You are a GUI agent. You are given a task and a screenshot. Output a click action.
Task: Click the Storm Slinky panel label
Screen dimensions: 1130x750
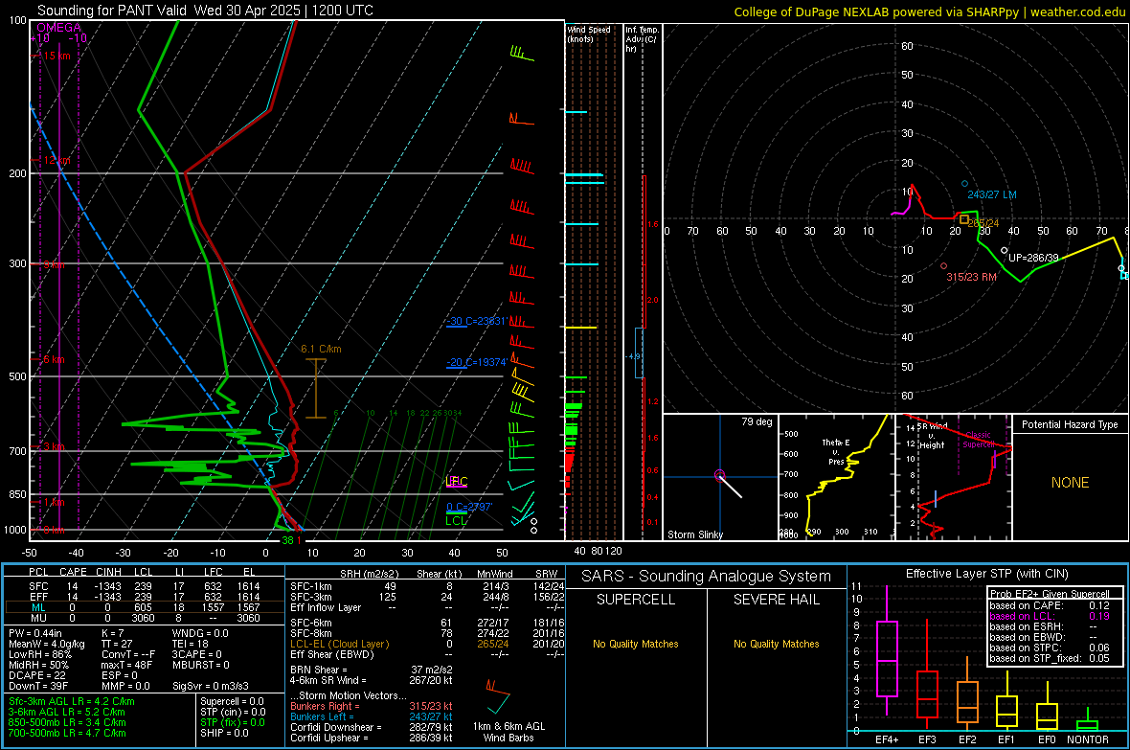(x=695, y=534)
